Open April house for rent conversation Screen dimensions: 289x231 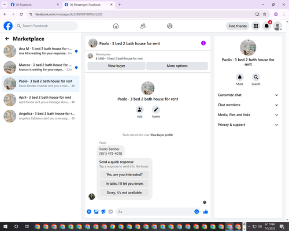[40, 100]
